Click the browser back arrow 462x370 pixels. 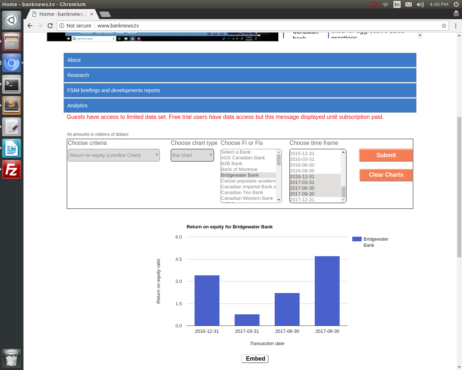coord(30,26)
